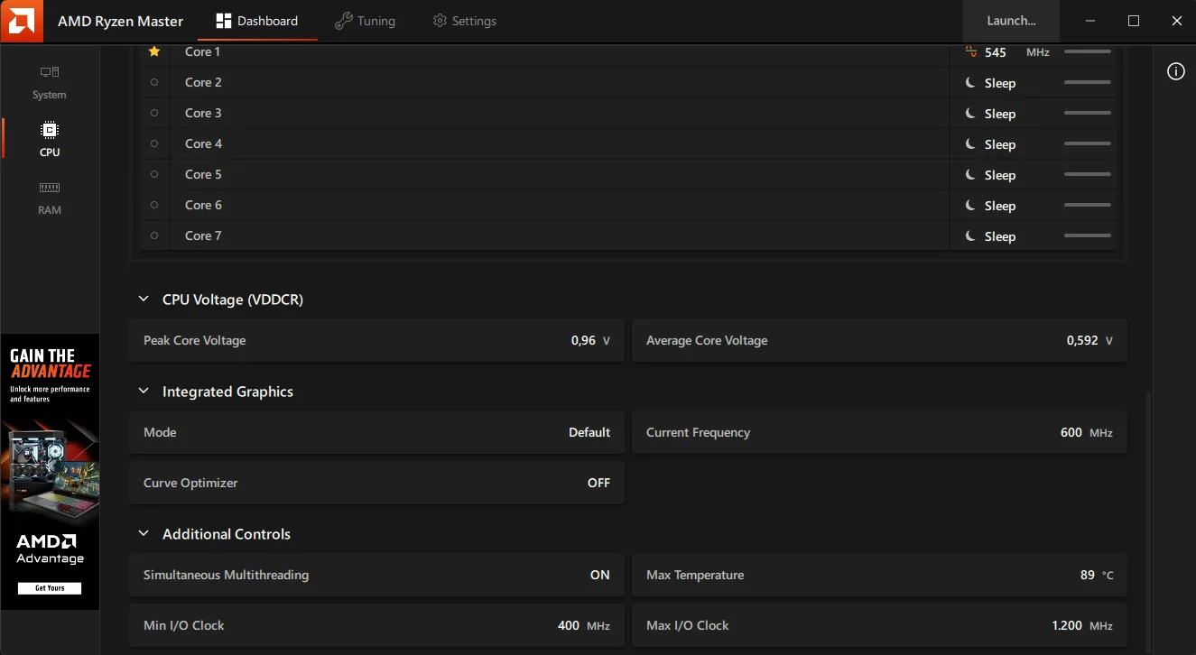Click the Average Core Voltage label
This screenshot has height=655, width=1196.
pyautogui.click(x=707, y=340)
